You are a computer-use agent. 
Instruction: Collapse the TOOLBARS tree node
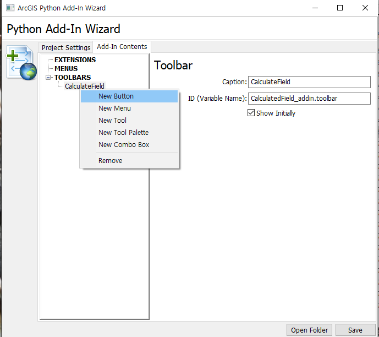click(x=48, y=78)
